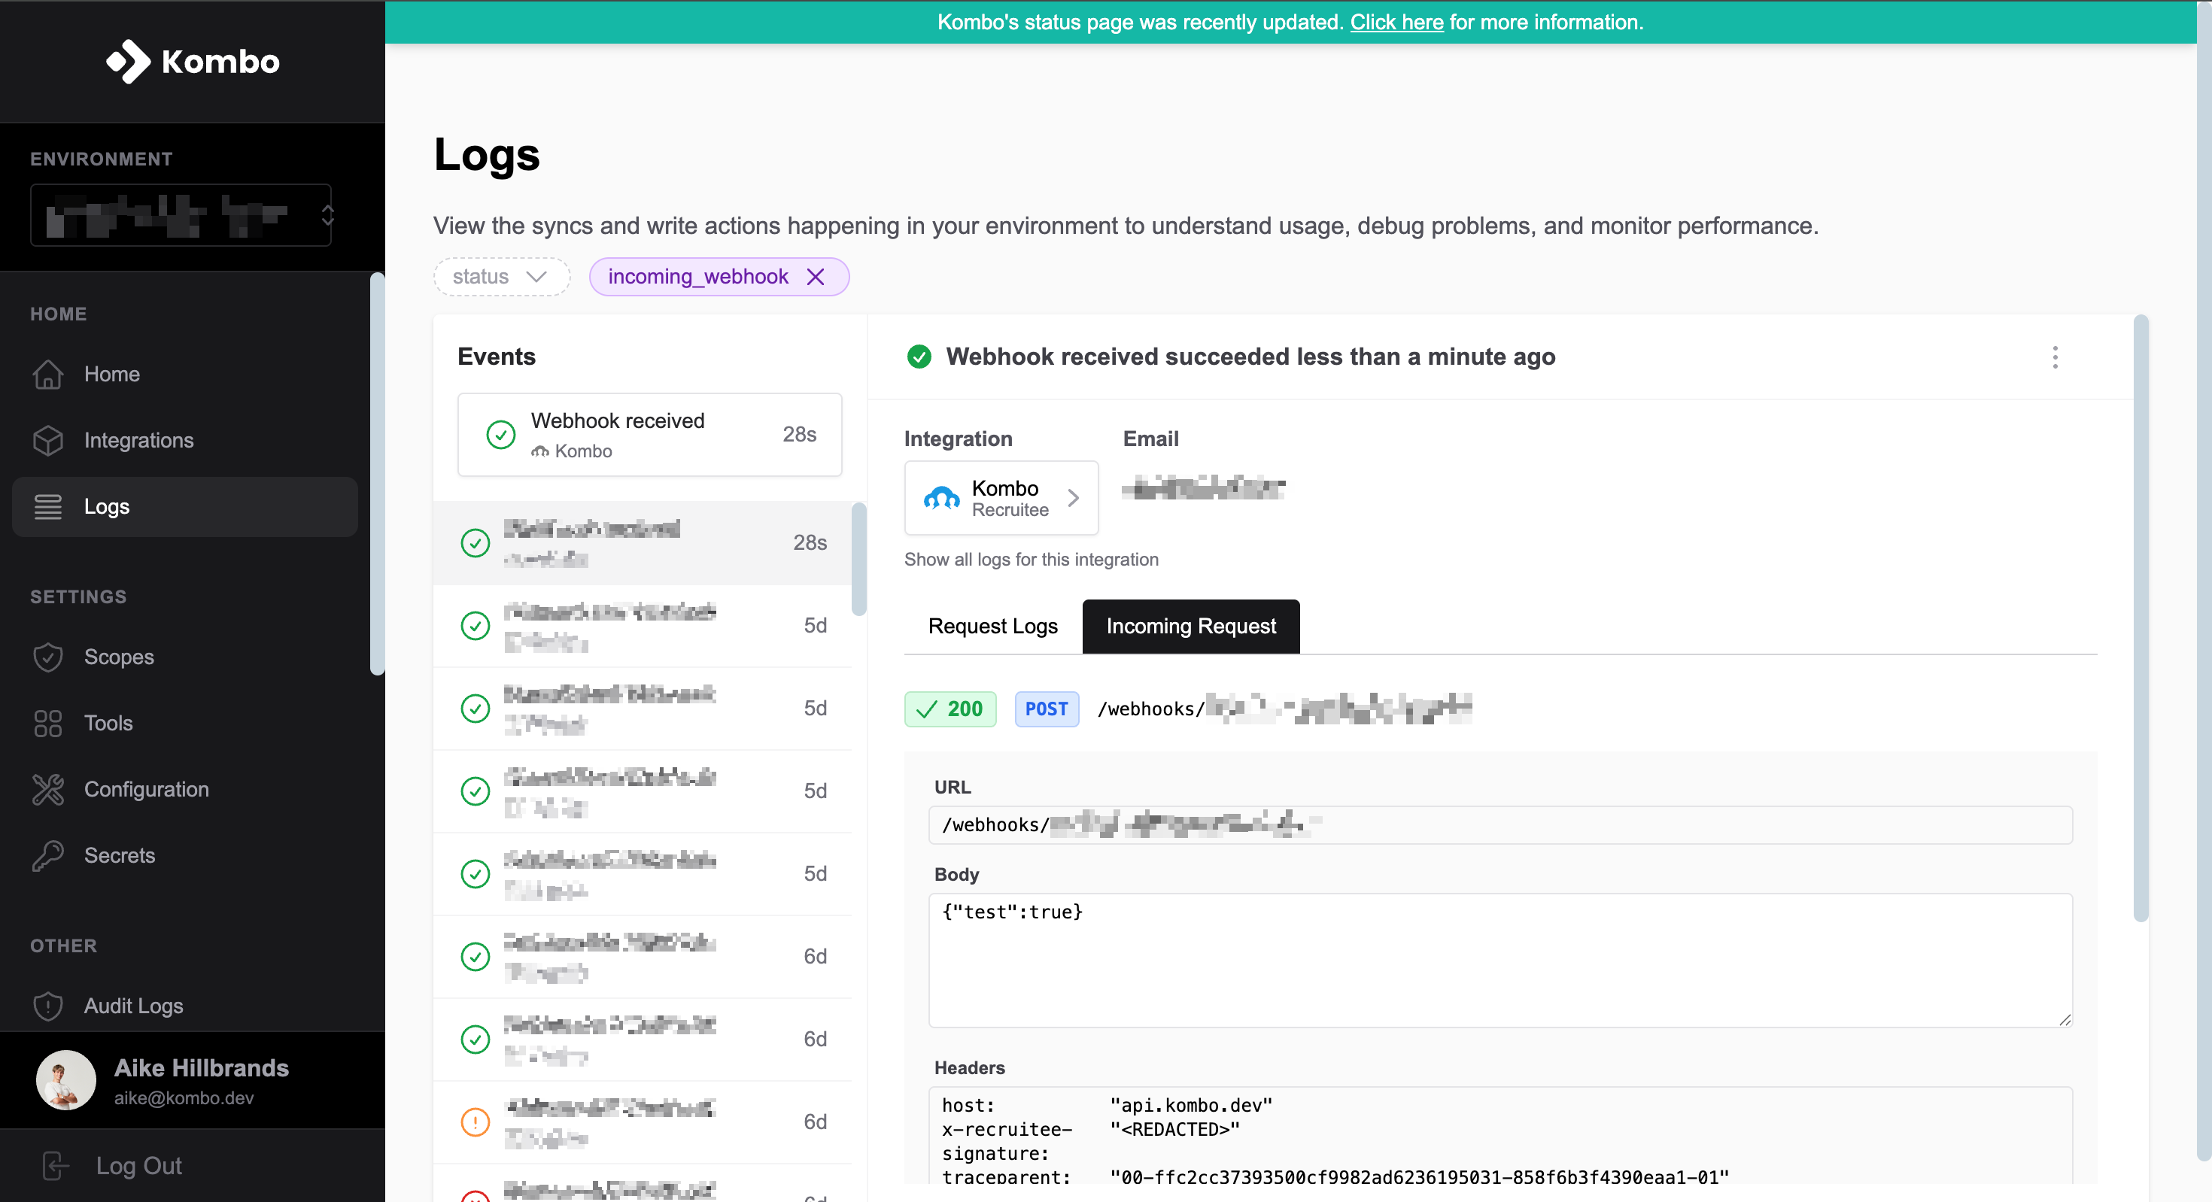Viewport: 2212px width, 1202px height.
Task: Open Configuration settings
Action: tap(184, 789)
